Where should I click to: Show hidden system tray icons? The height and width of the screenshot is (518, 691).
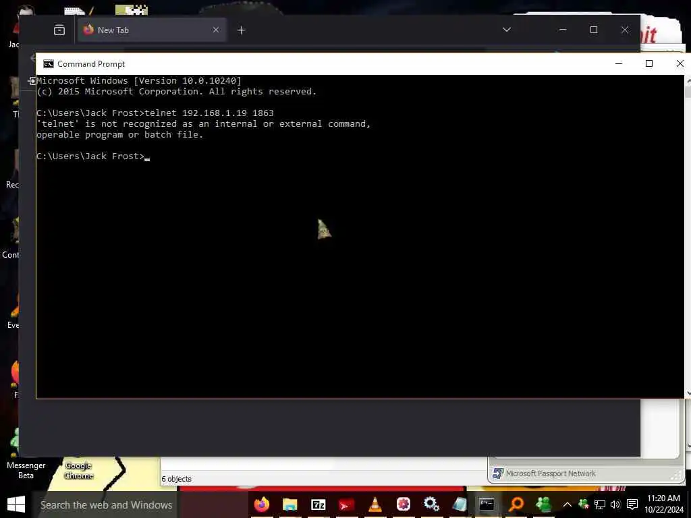coord(567,505)
